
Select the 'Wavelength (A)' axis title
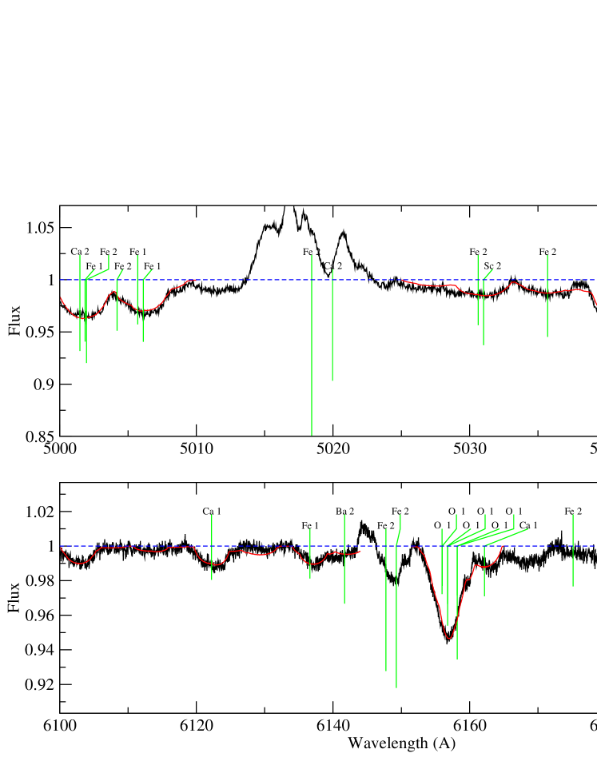pos(401,743)
